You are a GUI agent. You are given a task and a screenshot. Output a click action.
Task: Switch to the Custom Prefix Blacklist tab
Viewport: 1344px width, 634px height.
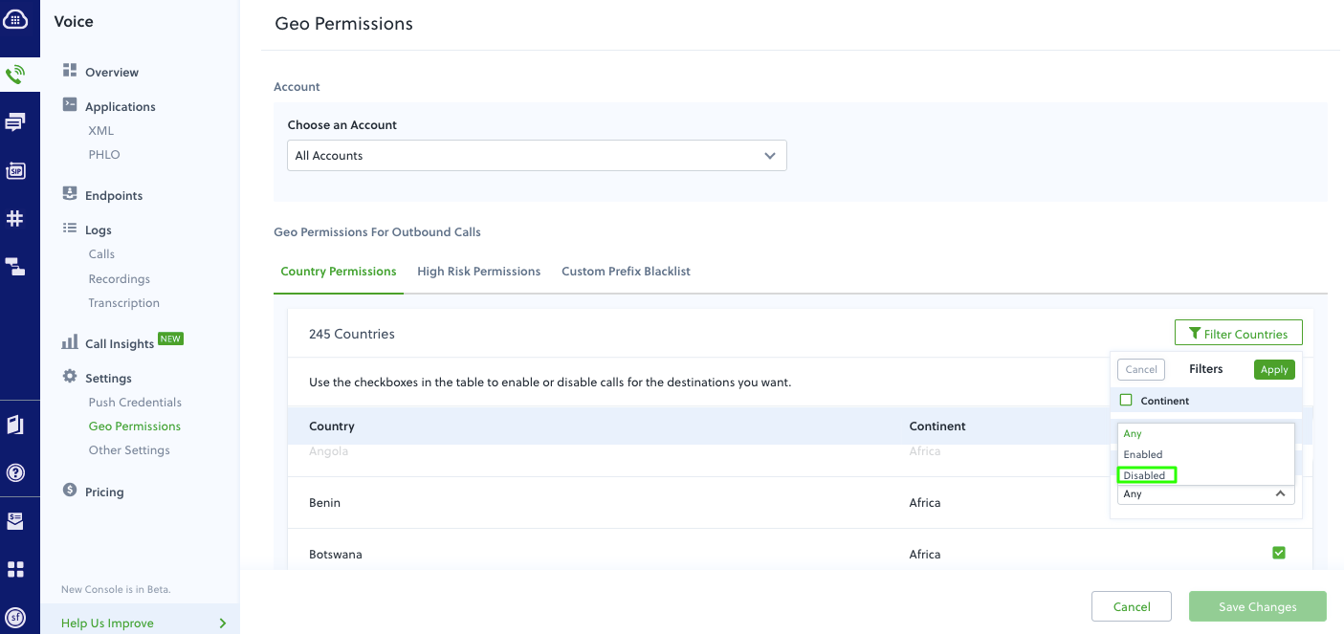(x=626, y=272)
